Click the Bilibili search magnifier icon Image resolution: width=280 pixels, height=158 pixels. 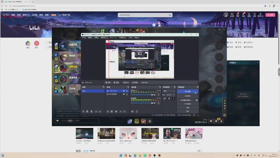tap(170, 15)
